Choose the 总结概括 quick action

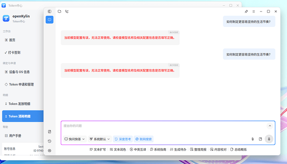coord(238,150)
